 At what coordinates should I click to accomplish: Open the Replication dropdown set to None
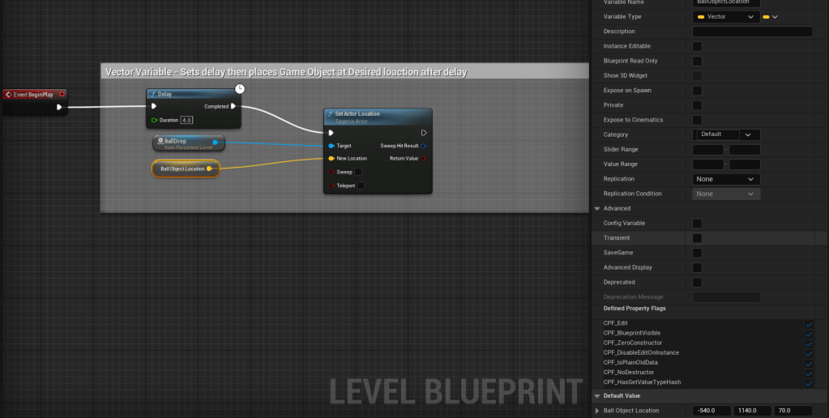coord(725,179)
